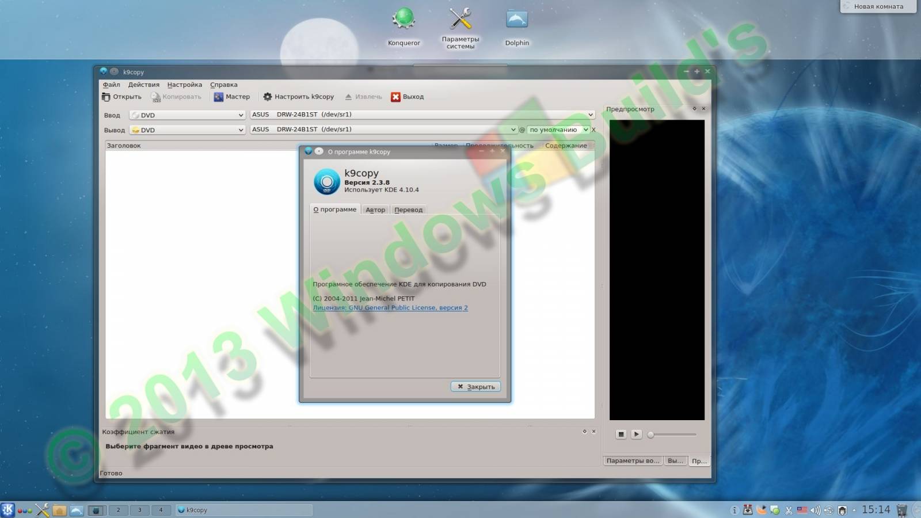Switch to virtual desktop 3
Image resolution: width=921 pixels, height=518 pixels.
pyautogui.click(x=139, y=510)
